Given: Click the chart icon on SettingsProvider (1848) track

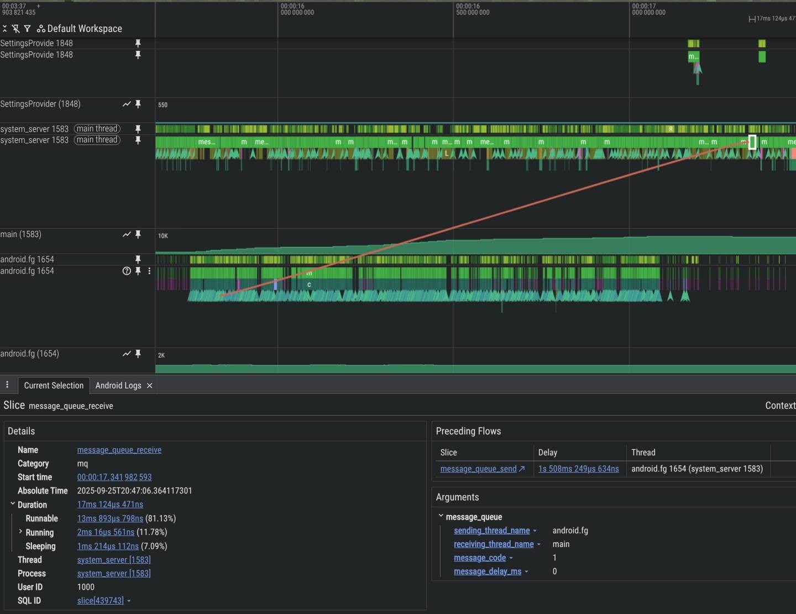Looking at the screenshot, I should [127, 104].
